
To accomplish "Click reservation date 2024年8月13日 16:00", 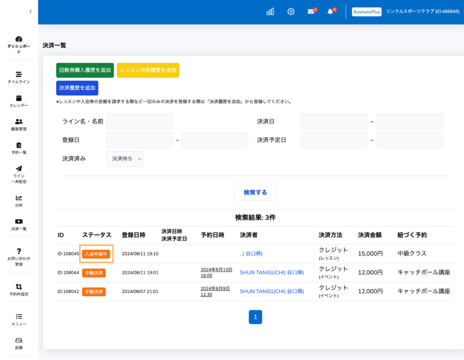I will (216, 272).
